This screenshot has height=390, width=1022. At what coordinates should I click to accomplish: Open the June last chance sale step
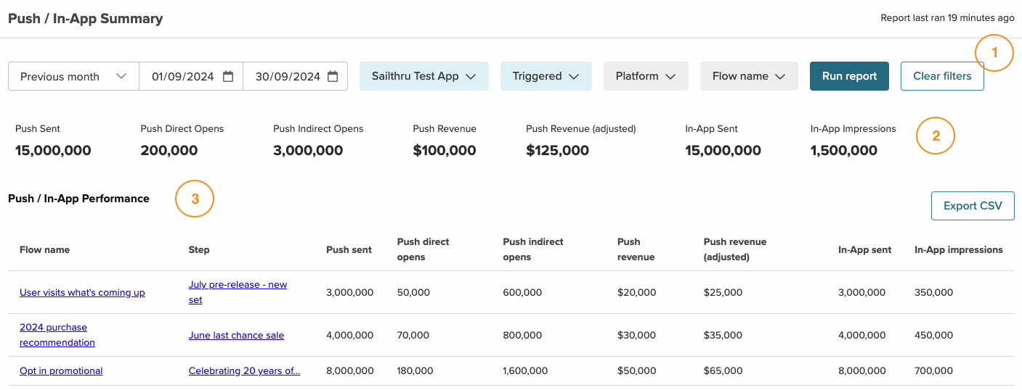pos(236,336)
